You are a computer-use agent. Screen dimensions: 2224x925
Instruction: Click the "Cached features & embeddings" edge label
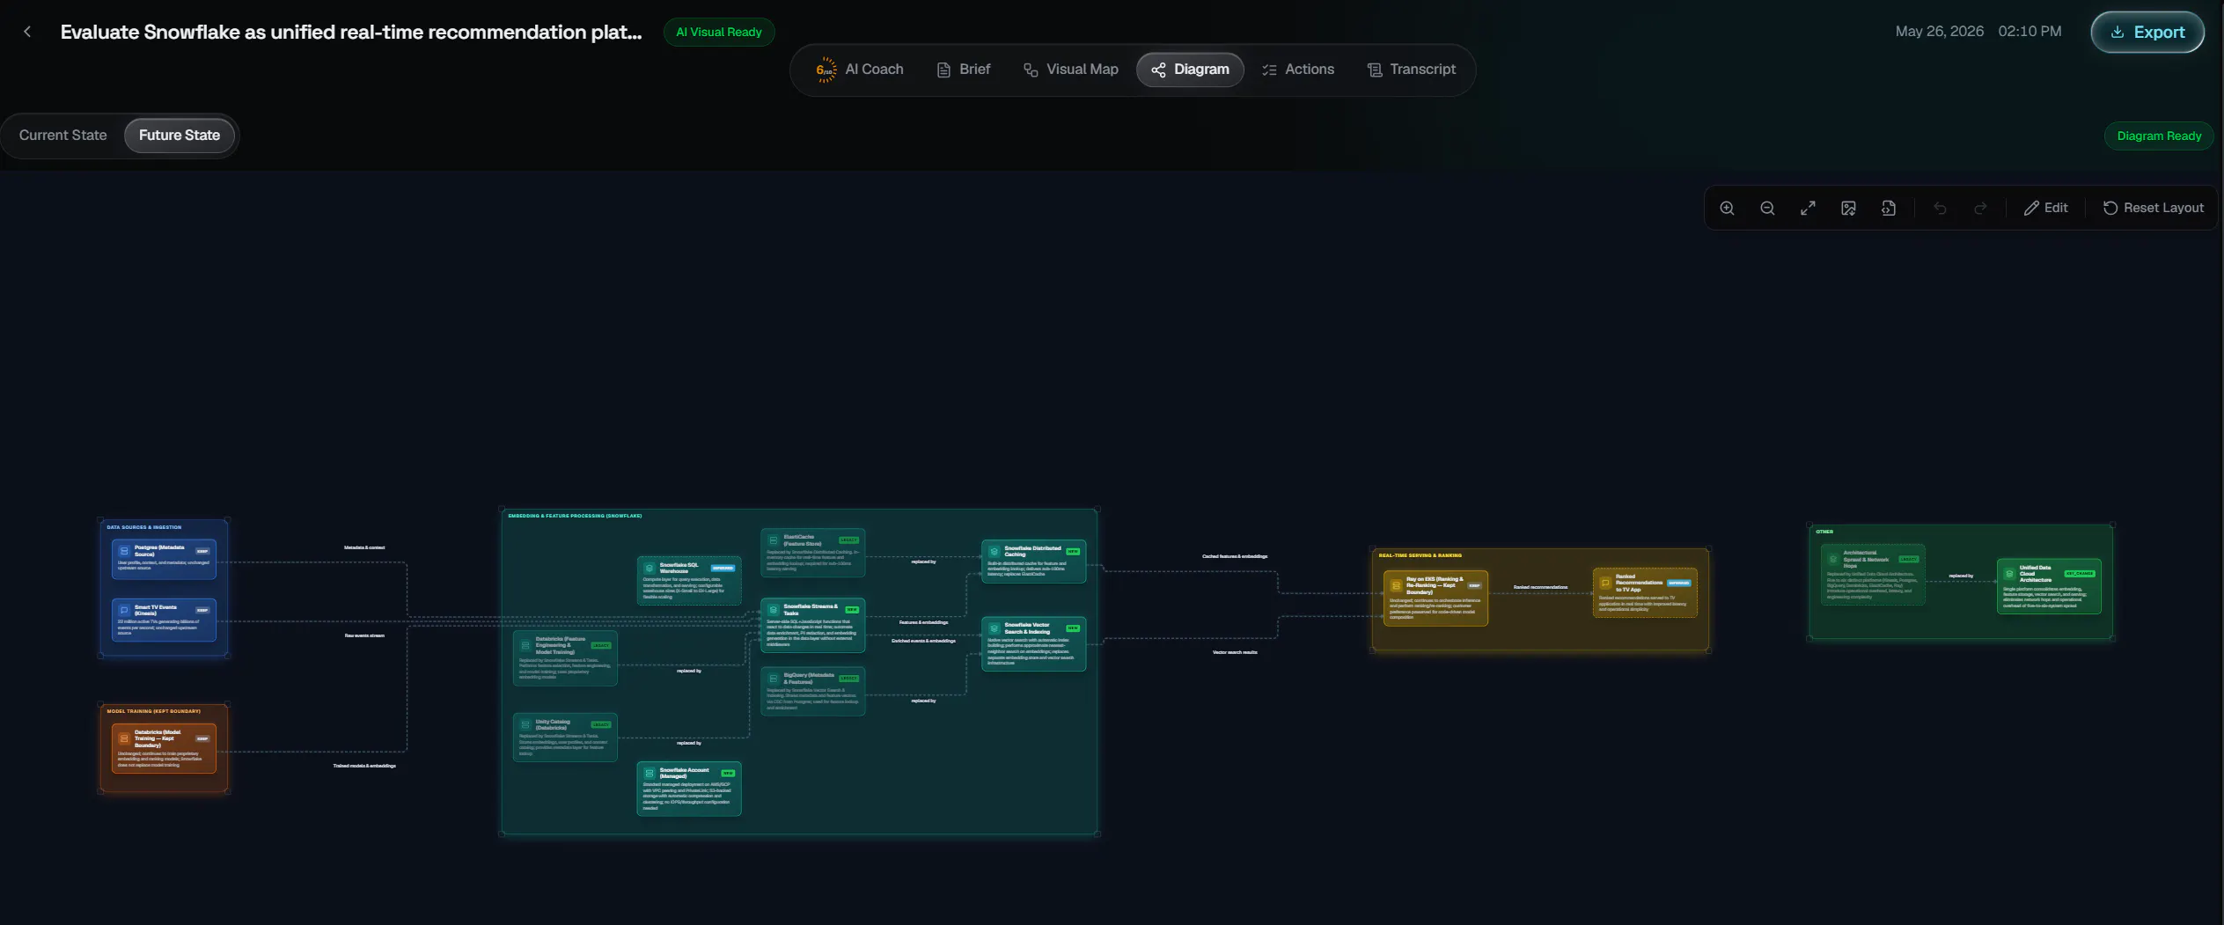1235,557
